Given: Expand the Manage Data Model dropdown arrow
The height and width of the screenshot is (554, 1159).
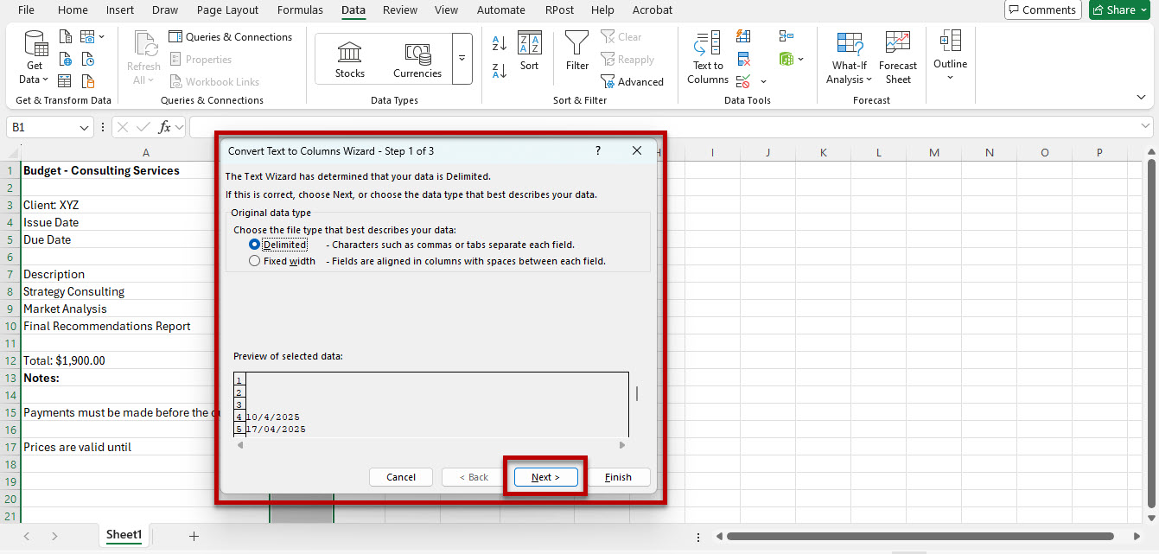Looking at the screenshot, I should coord(801,59).
